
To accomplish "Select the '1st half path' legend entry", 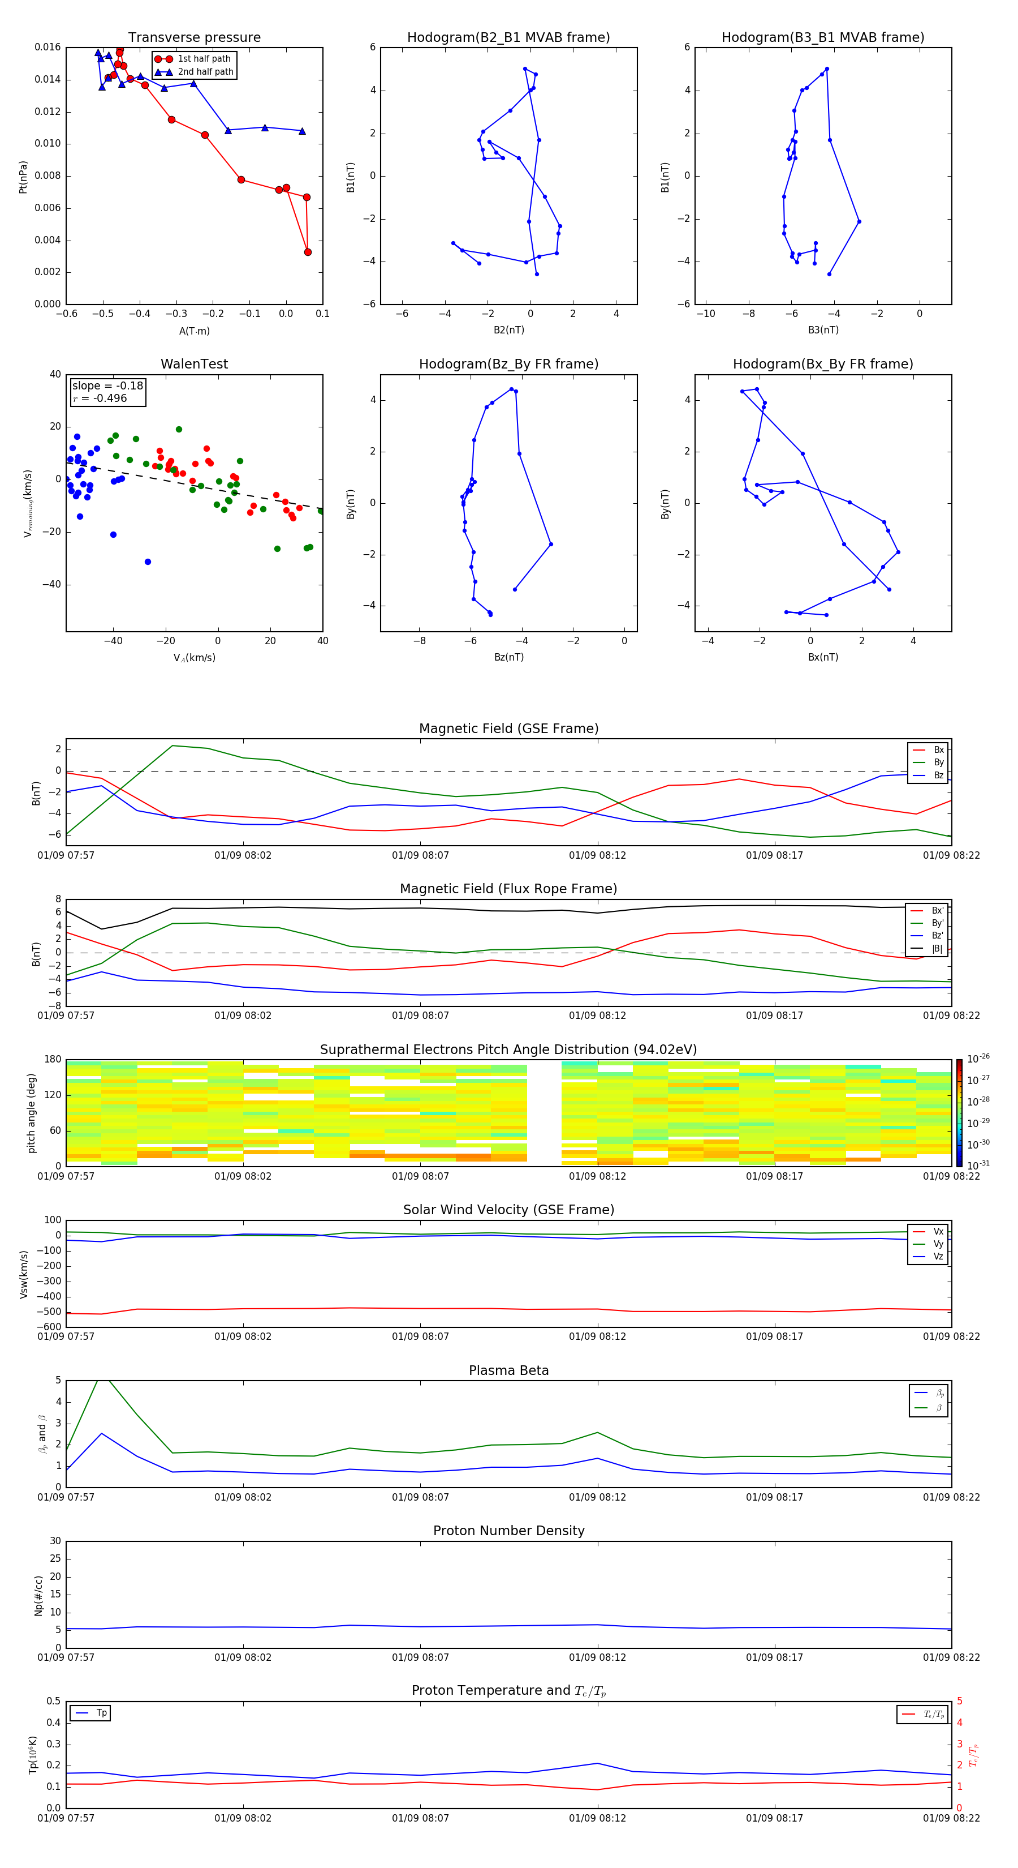I will (x=193, y=59).
